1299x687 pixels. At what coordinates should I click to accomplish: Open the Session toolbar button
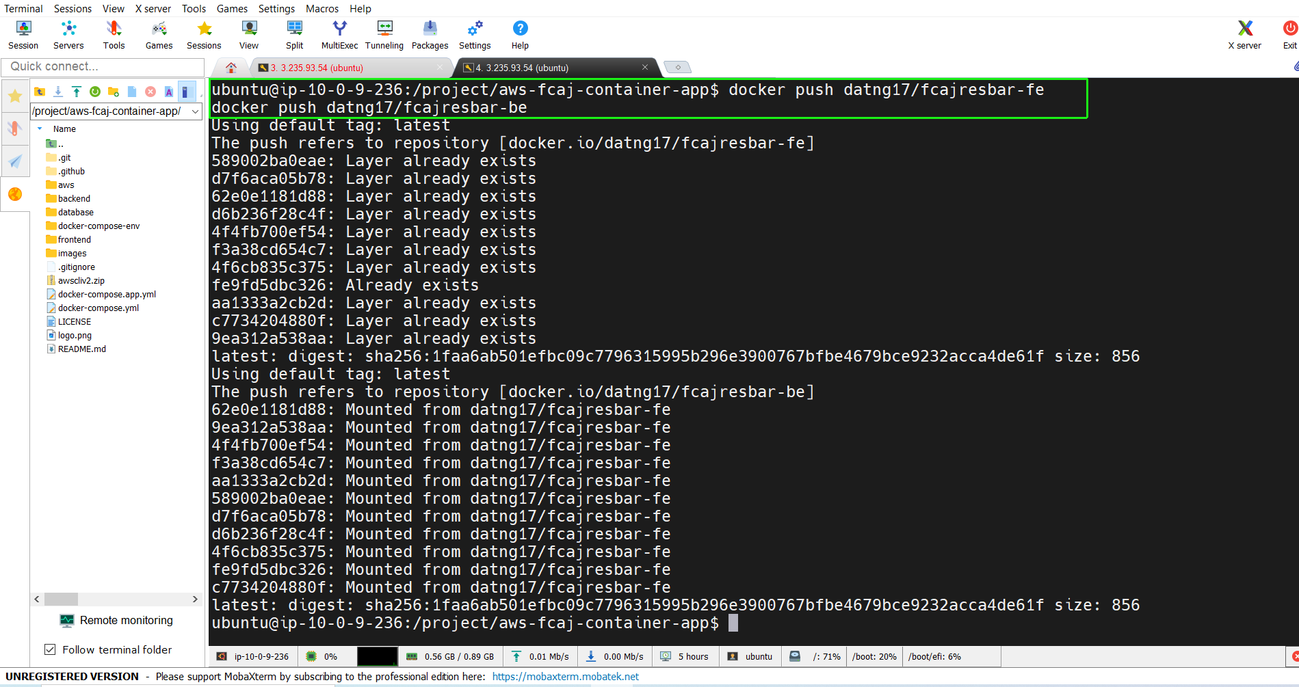pos(23,35)
